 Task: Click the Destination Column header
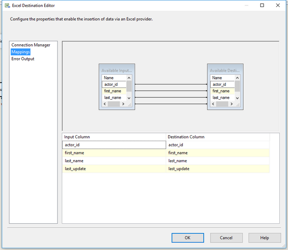point(218,137)
